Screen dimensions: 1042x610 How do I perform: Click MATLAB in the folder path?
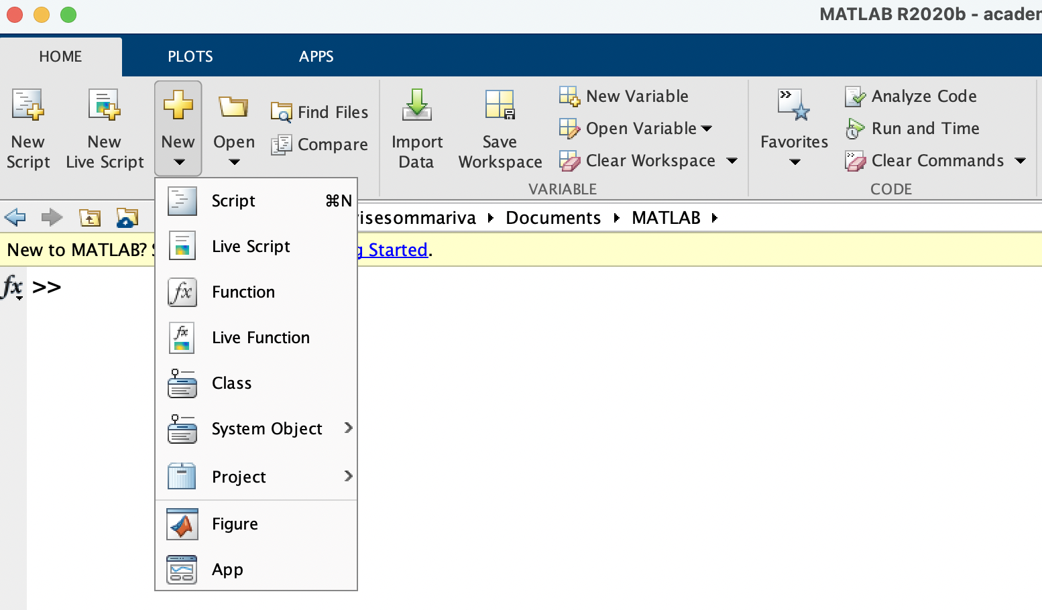[666, 217]
